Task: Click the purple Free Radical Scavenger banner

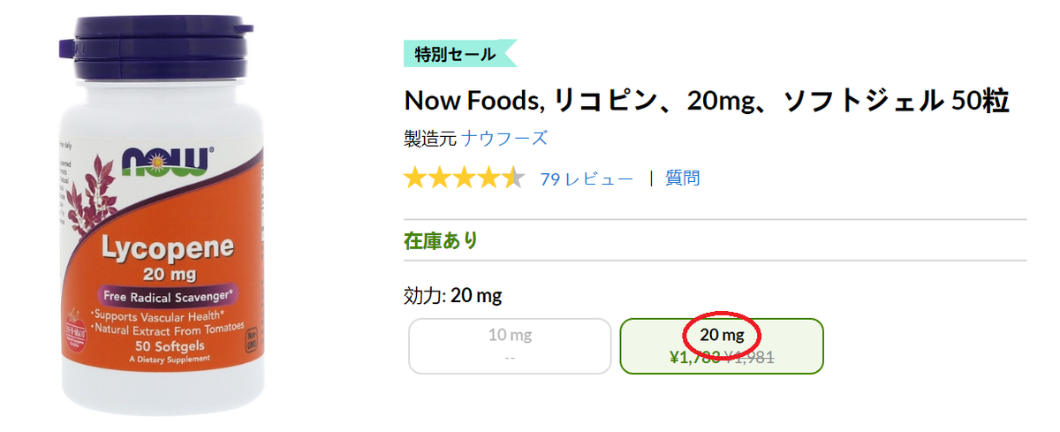Action: click(x=165, y=296)
